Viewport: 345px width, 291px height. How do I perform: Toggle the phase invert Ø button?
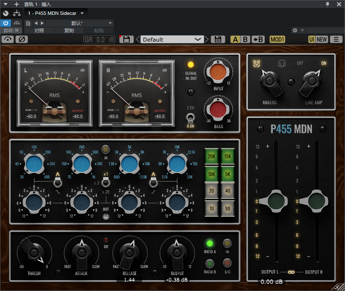[x=22, y=40]
